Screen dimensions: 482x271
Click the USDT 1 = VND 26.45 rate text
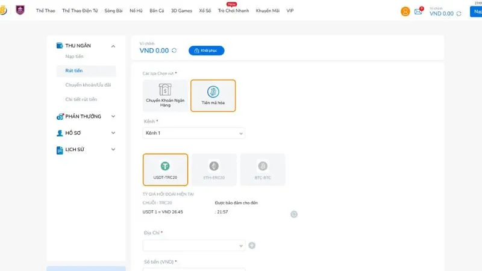163,212
